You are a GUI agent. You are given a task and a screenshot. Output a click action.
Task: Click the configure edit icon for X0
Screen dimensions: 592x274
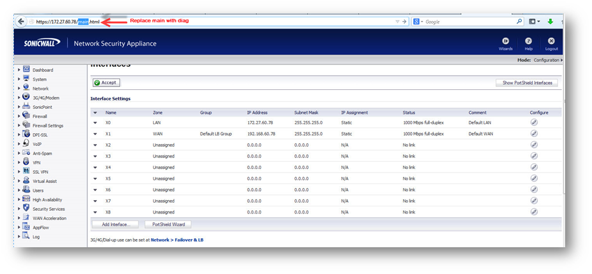[x=534, y=122]
